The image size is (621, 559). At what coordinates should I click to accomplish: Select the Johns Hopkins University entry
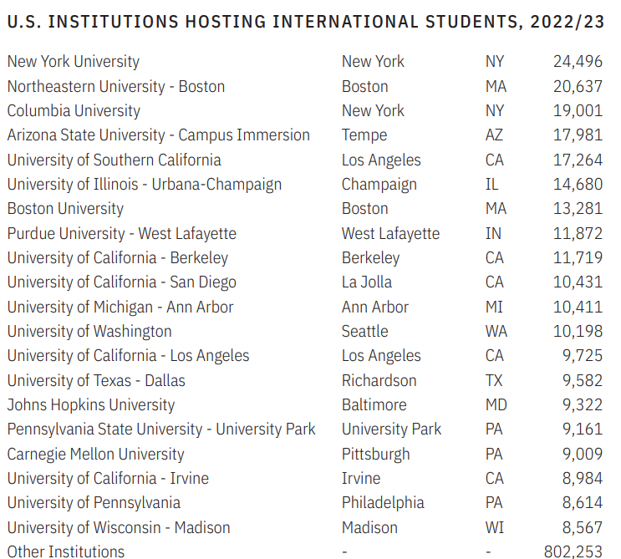click(x=91, y=405)
